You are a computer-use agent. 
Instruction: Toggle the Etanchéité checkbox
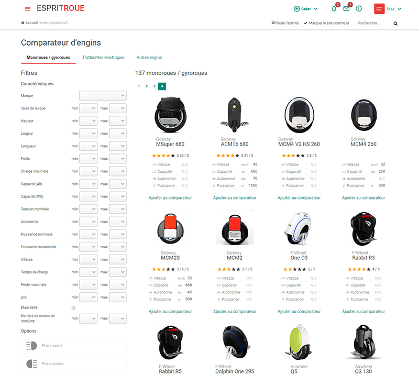(x=73, y=307)
